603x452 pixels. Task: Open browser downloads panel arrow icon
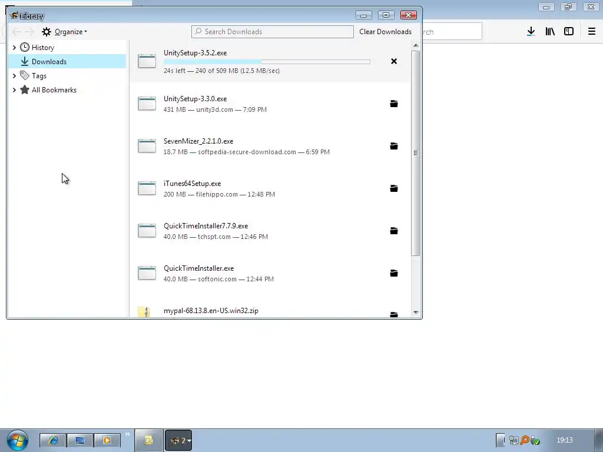coord(531,32)
